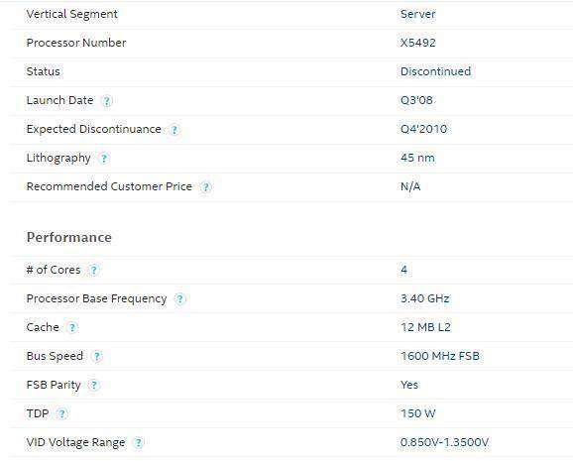Select the Performance section heading
Image resolution: width=573 pixels, height=461 pixels.
pos(69,237)
